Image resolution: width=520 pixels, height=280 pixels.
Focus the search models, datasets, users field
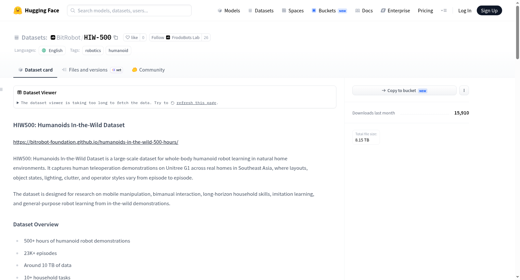[129, 10]
